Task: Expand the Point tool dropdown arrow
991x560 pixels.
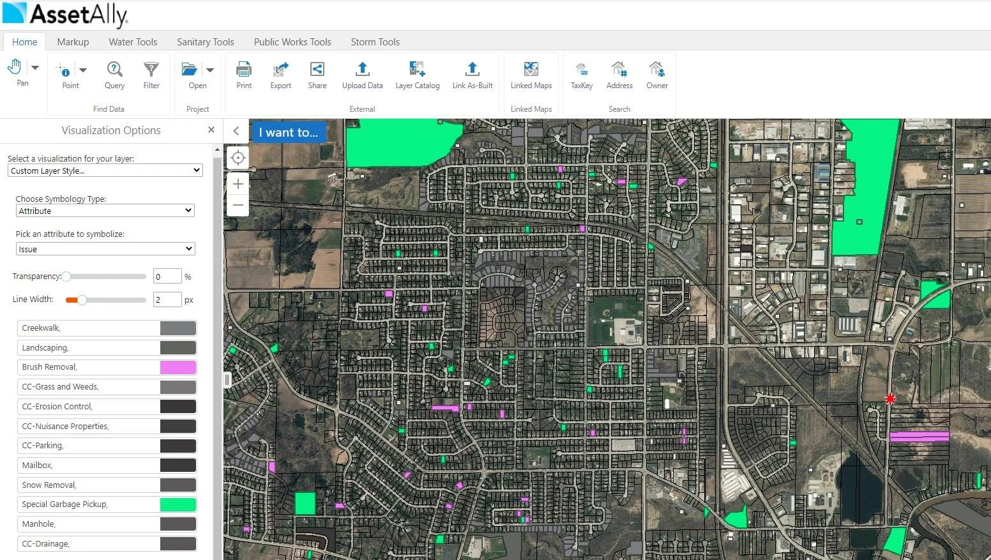Action: click(83, 70)
